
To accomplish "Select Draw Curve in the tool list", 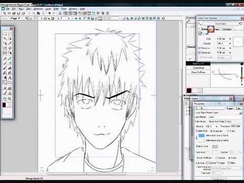I will click(198, 64).
